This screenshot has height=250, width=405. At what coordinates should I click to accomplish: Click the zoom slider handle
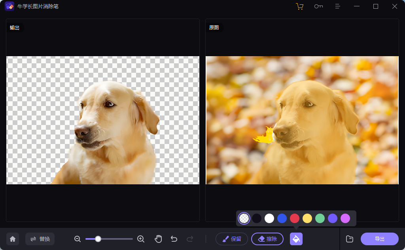[x=98, y=239]
